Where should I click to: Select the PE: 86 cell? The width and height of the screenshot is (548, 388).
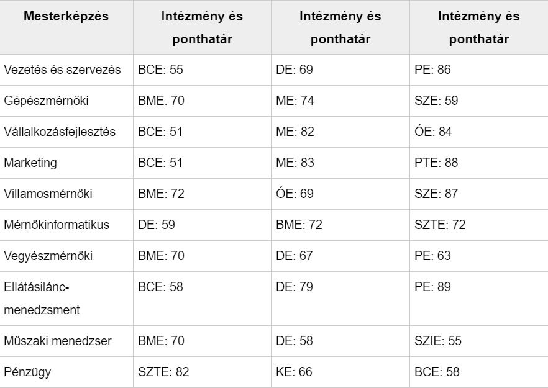[x=432, y=70]
